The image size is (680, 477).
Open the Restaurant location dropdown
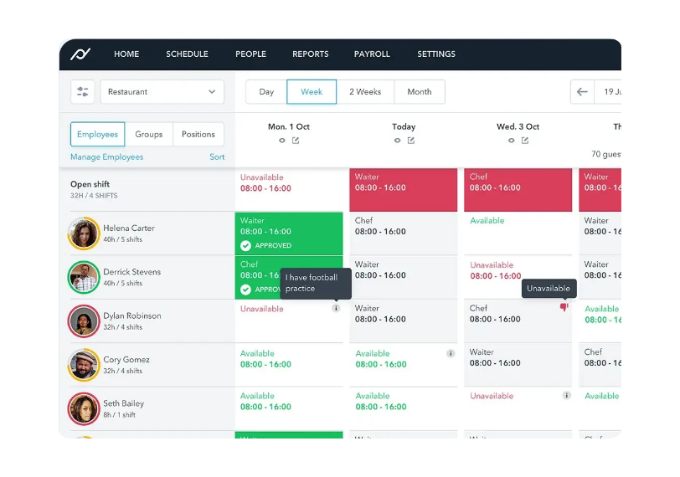(x=162, y=92)
